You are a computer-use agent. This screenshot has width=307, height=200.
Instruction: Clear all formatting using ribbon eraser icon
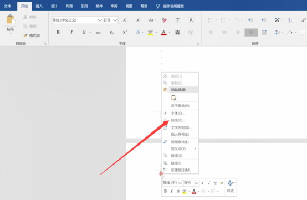(164, 20)
